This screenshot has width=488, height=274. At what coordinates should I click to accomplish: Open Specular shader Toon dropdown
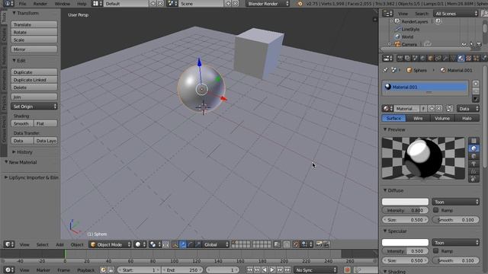point(456,243)
